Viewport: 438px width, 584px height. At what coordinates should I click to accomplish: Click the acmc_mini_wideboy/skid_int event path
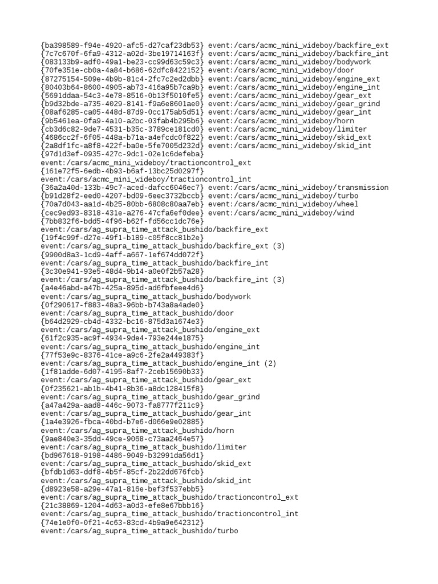point(289,145)
